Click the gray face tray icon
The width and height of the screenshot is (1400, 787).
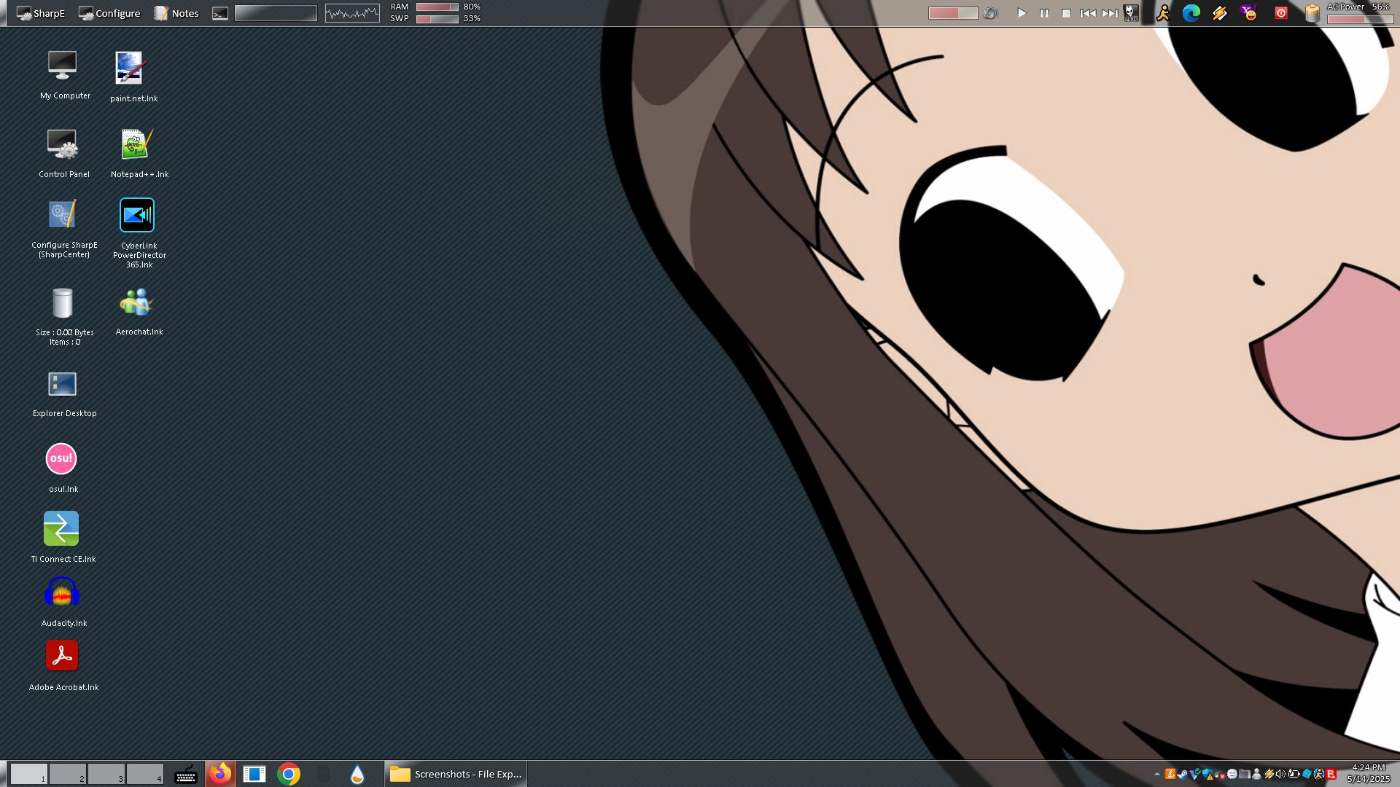[x=1232, y=774]
